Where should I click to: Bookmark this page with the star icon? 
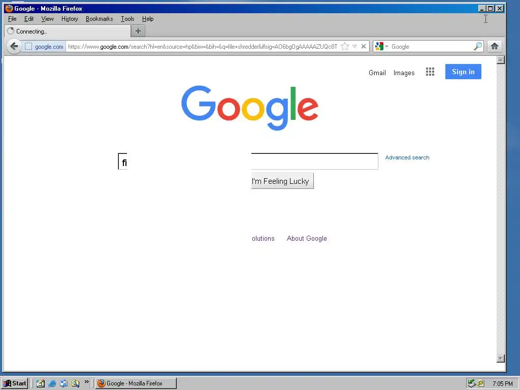(x=345, y=46)
